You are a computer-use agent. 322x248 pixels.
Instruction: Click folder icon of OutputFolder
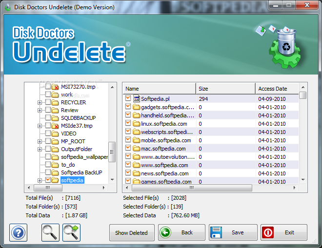coord(55,149)
